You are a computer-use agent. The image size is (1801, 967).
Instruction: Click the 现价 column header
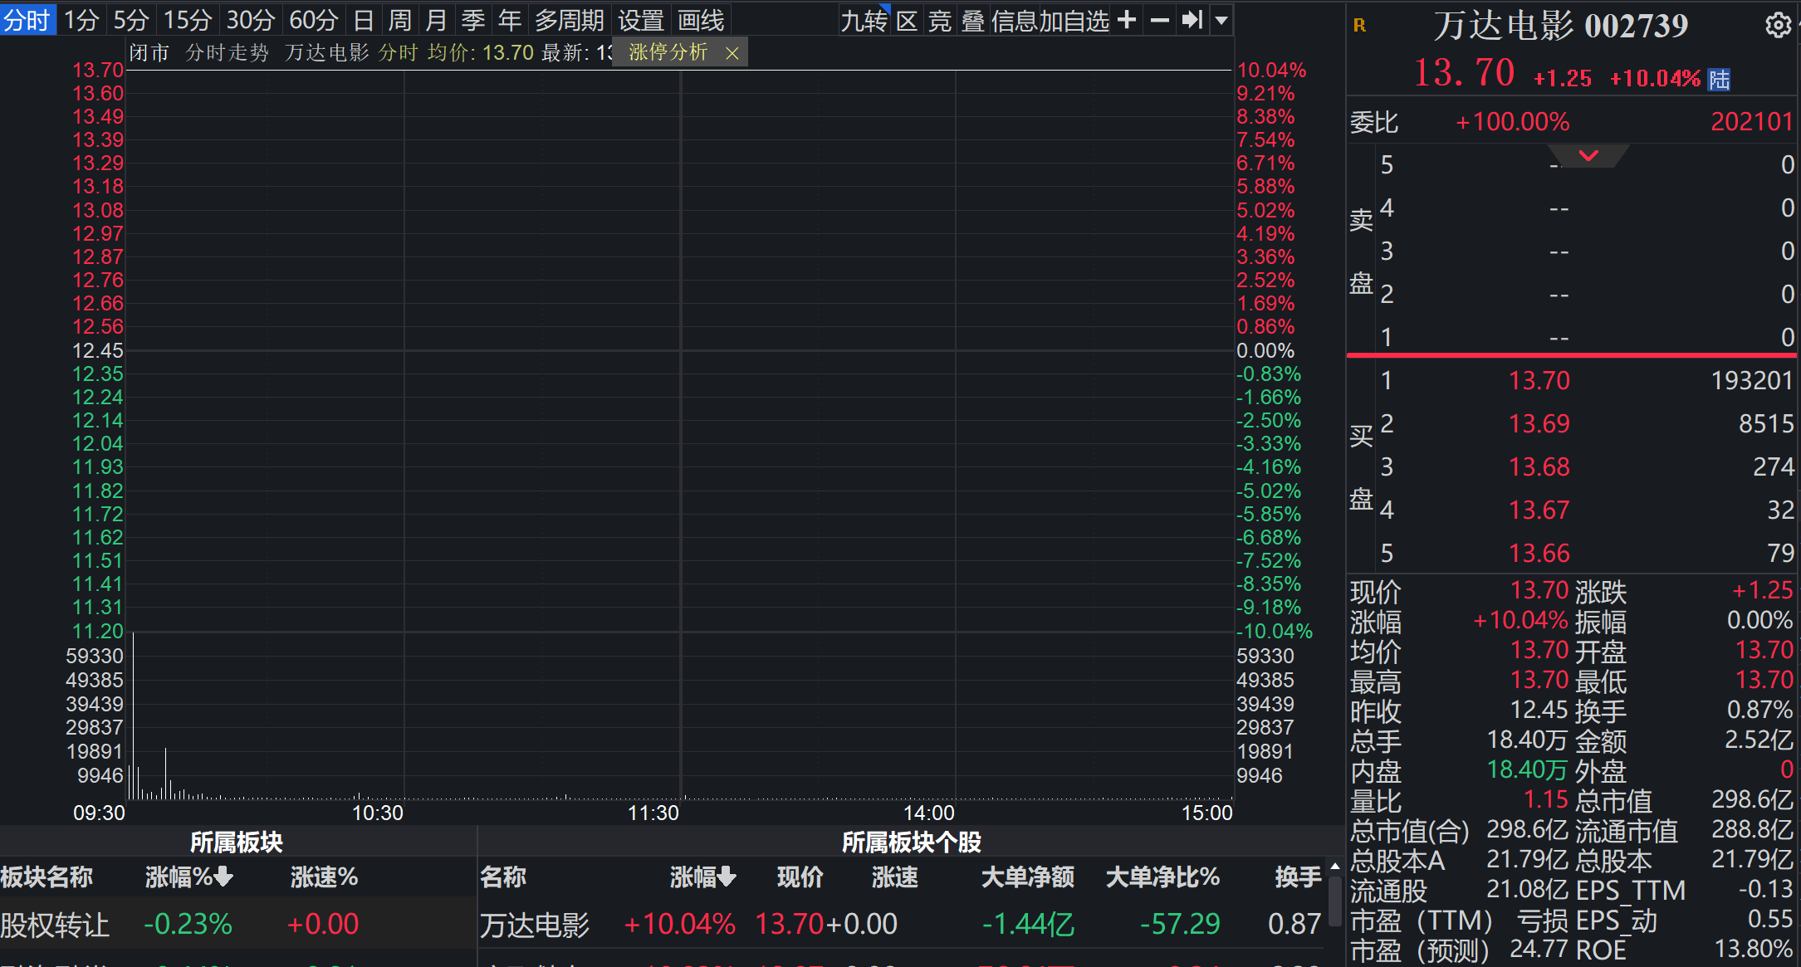click(x=800, y=877)
